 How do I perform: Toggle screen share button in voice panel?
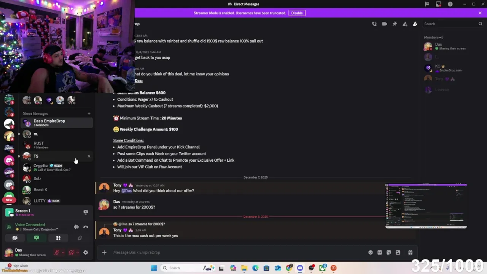37,238
